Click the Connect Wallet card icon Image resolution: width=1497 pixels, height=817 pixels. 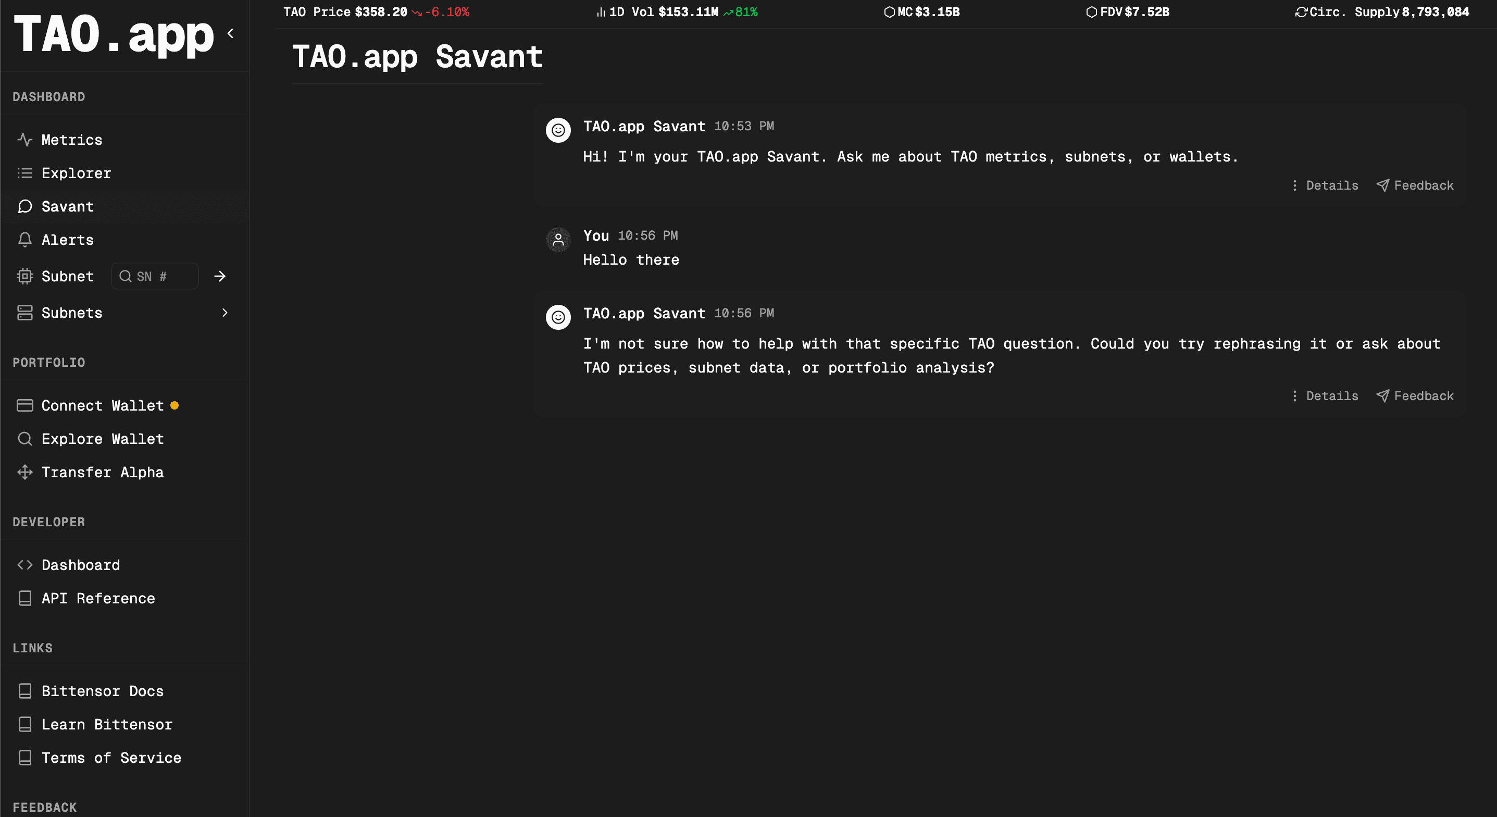tap(24, 405)
